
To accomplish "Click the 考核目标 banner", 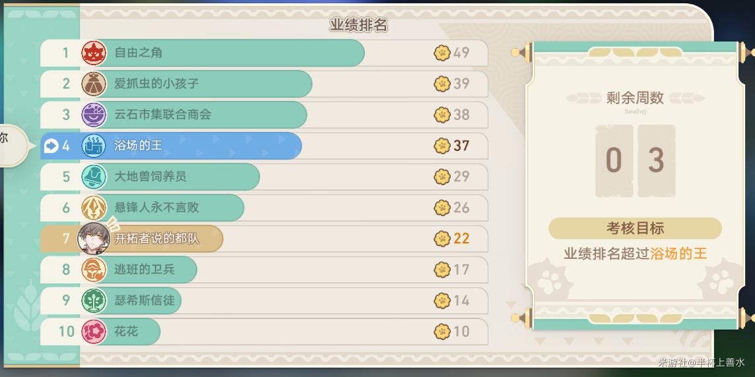I will [635, 229].
